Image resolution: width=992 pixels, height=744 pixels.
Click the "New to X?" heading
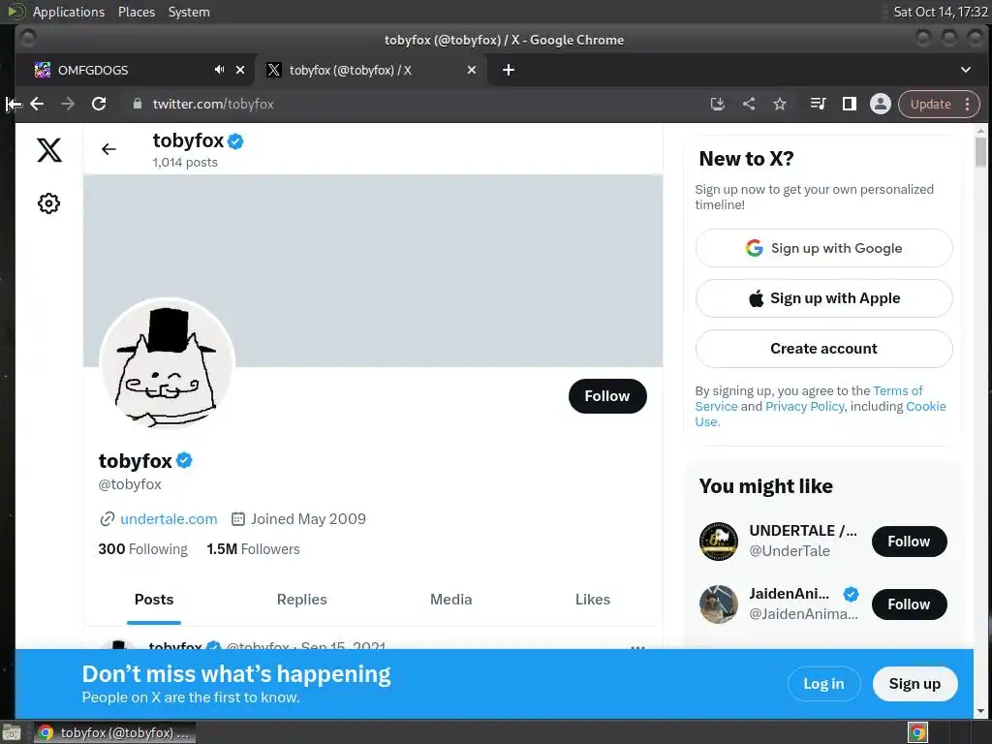point(746,158)
